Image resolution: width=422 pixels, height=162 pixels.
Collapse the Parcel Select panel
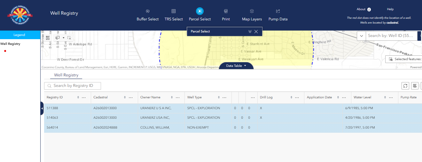(250, 32)
